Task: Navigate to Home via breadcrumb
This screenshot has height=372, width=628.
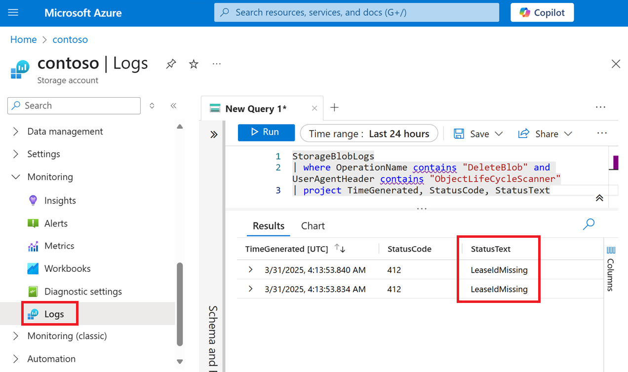Action: (23, 39)
